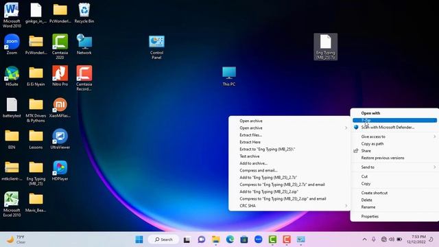The image size is (439, 247).
Task: Open MTK Drivers & Pythons folder
Action: pyautogui.click(x=36, y=110)
